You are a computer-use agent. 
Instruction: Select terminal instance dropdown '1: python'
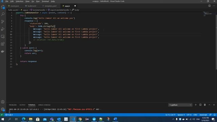pyautogui.click(x=180, y=105)
